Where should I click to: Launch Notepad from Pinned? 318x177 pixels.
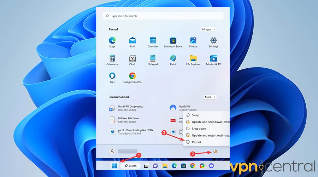153,60
